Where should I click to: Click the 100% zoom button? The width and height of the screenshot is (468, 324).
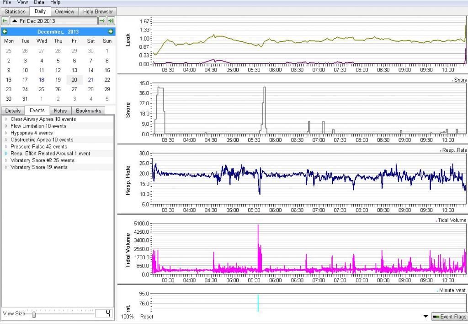128,317
